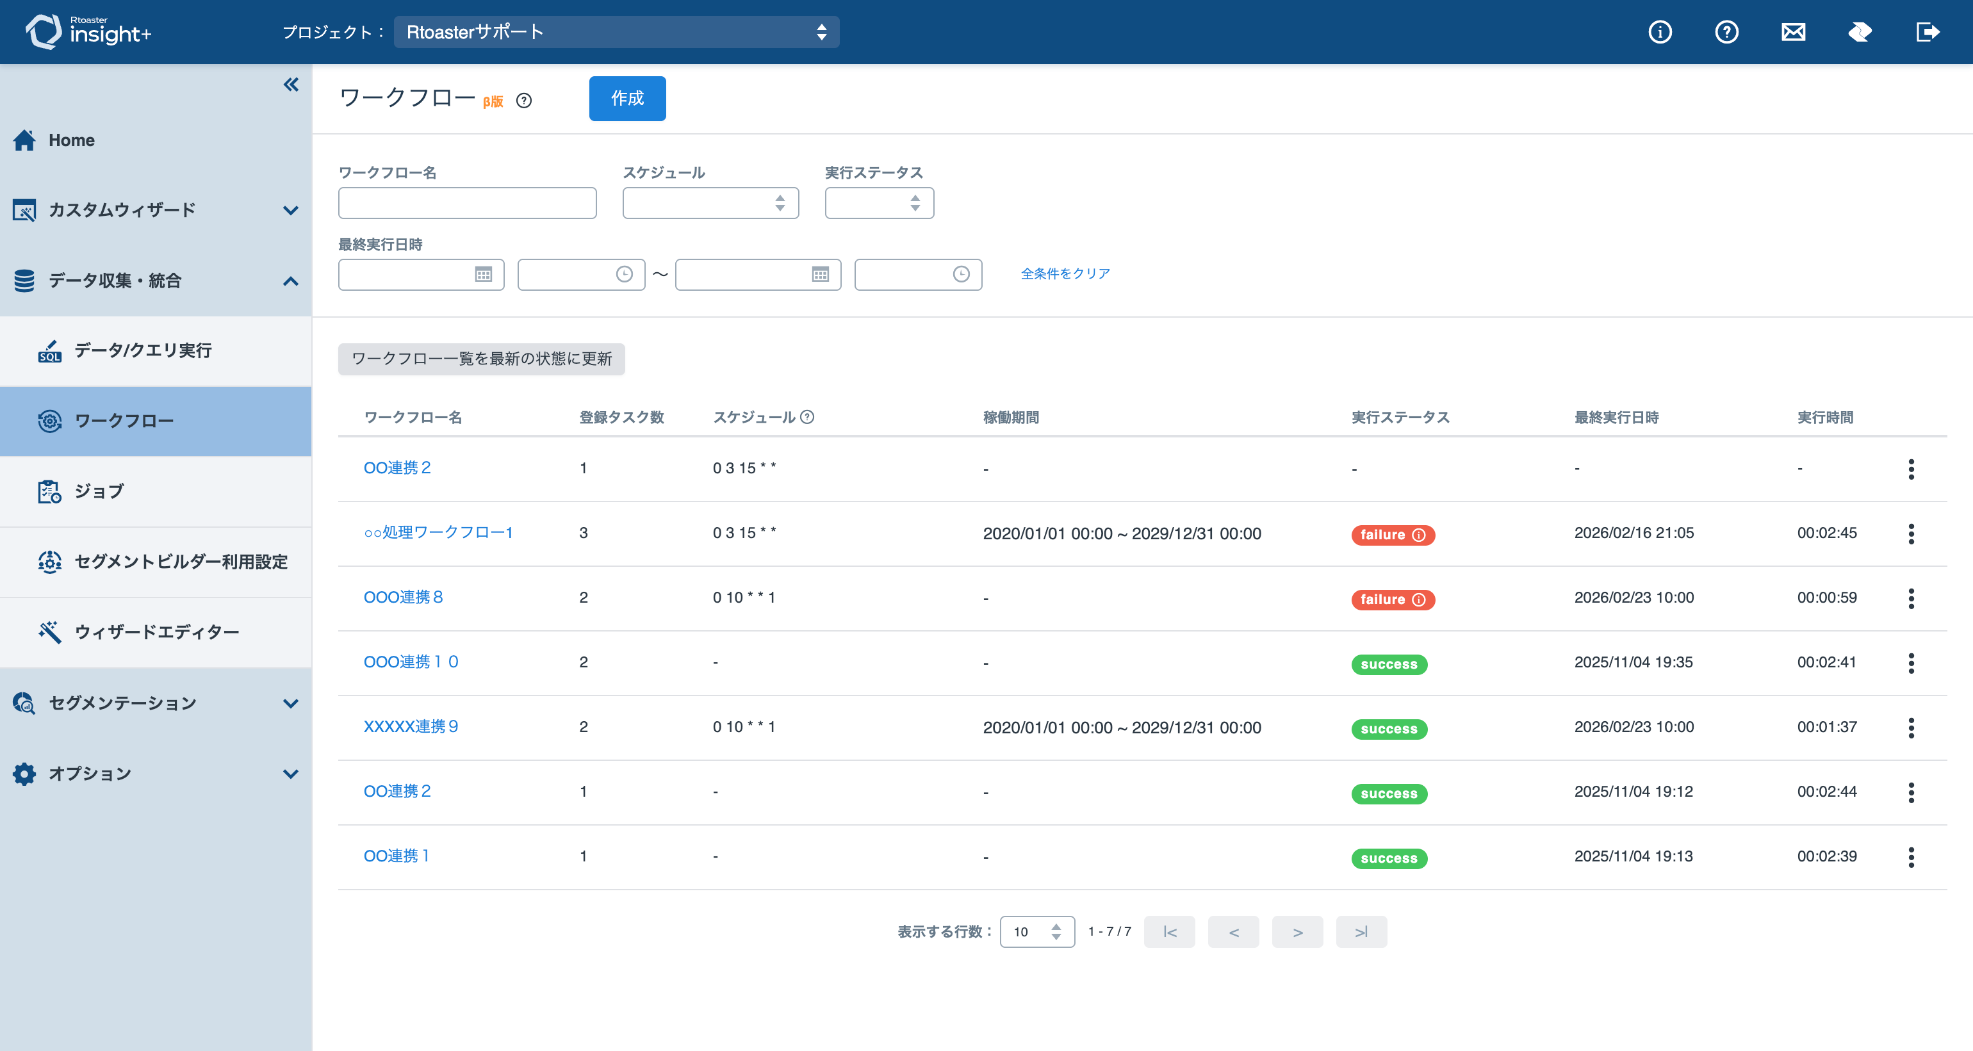Image resolution: width=1973 pixels, height=1051 pixels.
Task: Click the 登録タスク数 column header
Action: coord(621,418)
